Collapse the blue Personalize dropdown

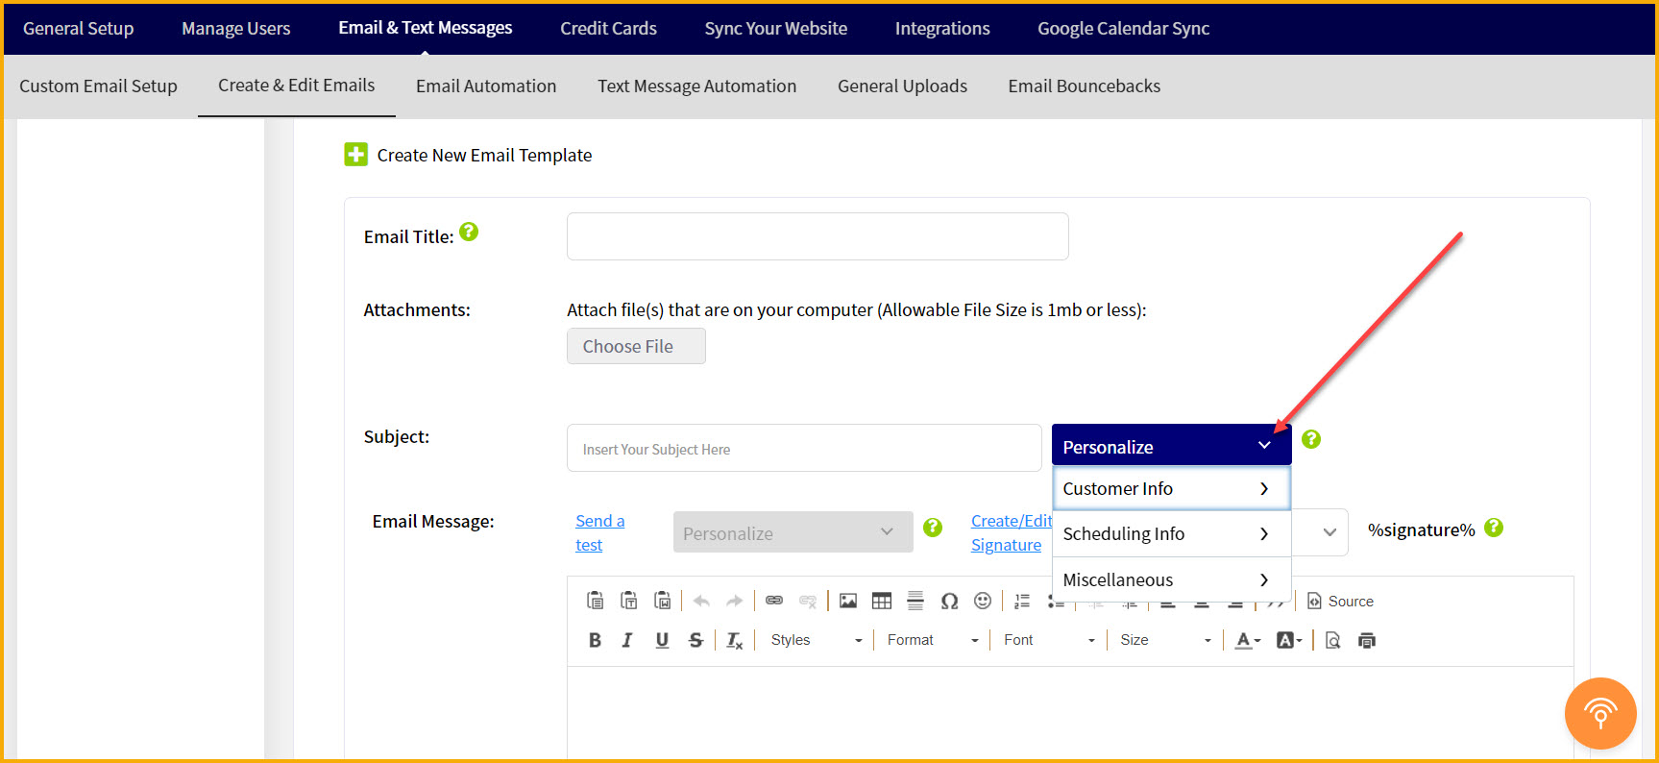point(1171,445)
